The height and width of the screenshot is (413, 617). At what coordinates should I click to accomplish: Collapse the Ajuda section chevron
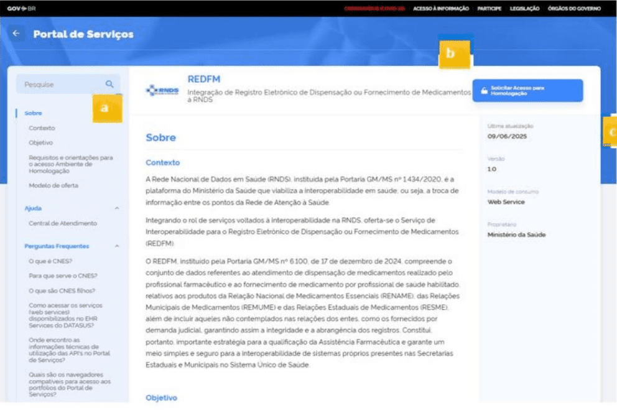click(x=117, y=208)
